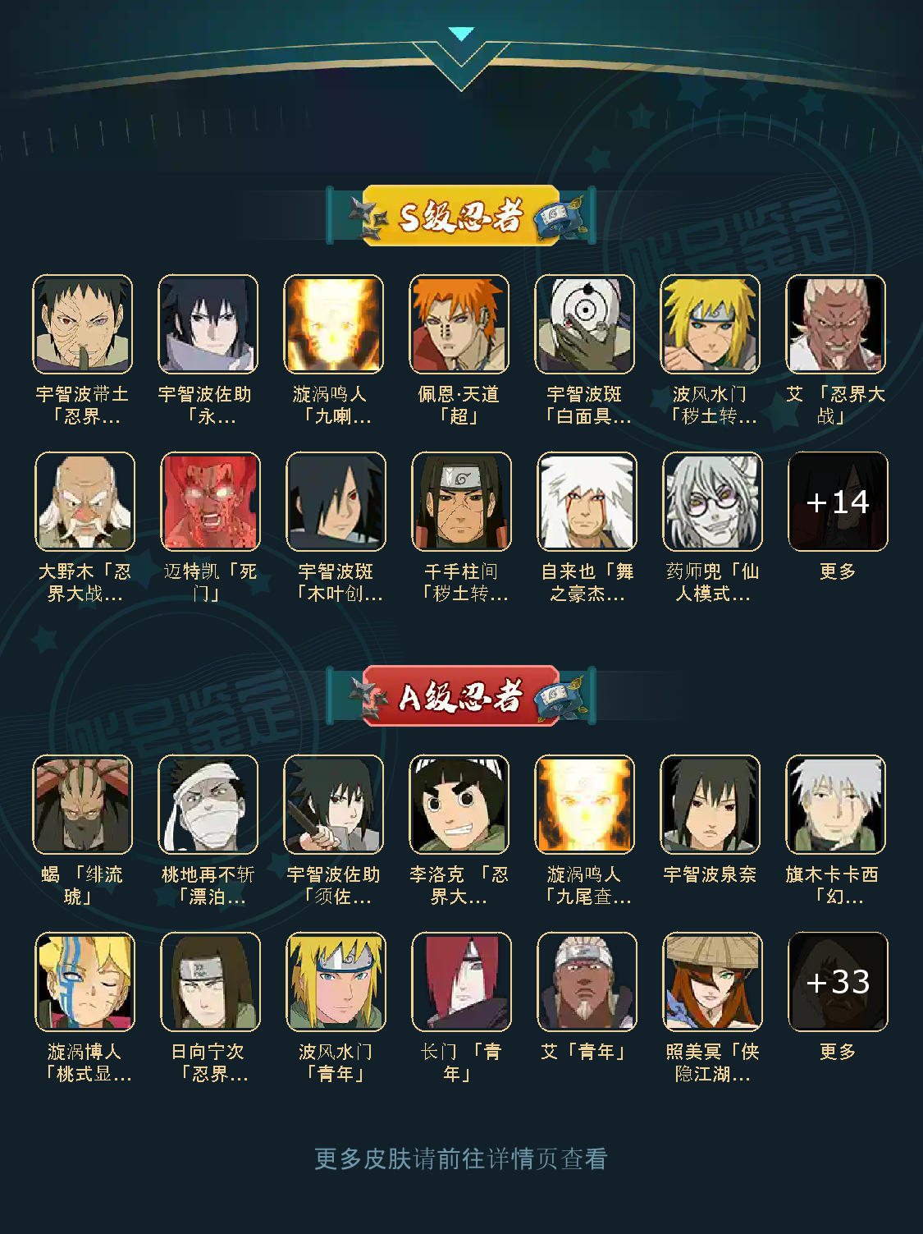923x1234 pixels.
Task: Select the 佩恩·天道「超」 portrait
Action: click(x=459, y=324)
